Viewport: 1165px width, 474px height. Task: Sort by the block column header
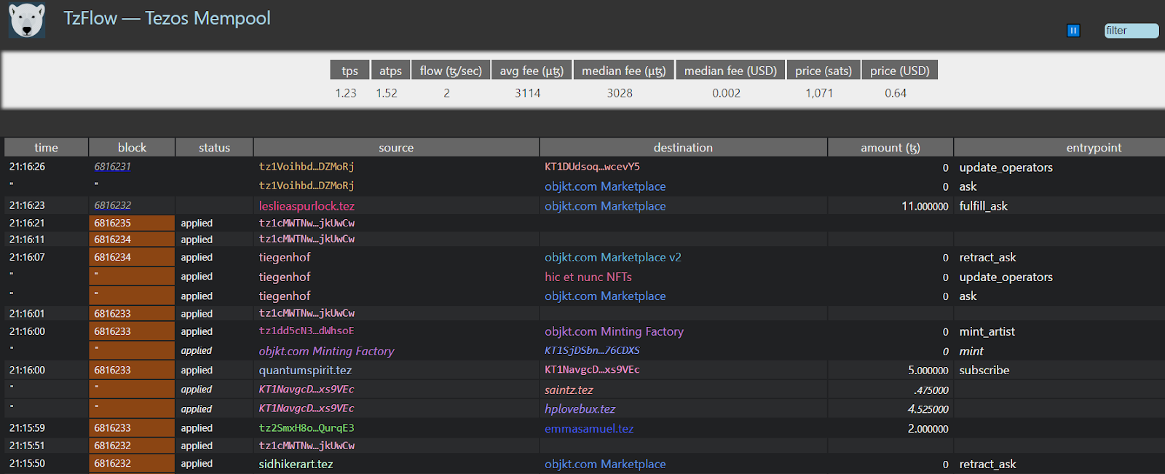point(132,147)
